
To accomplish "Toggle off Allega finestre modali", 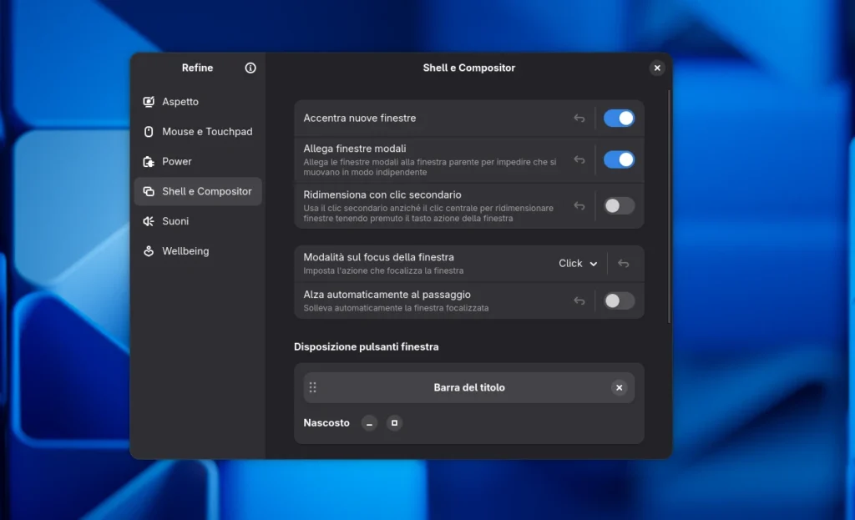I will tap(619, 159).
